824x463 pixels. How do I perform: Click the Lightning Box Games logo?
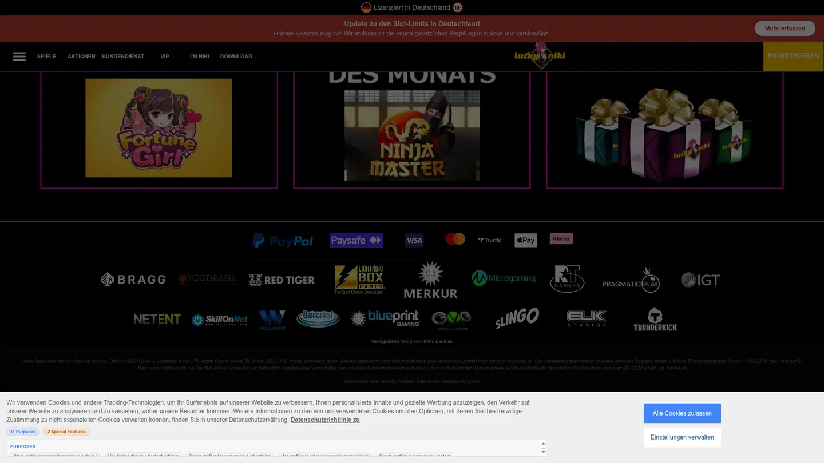pos(359,280)
